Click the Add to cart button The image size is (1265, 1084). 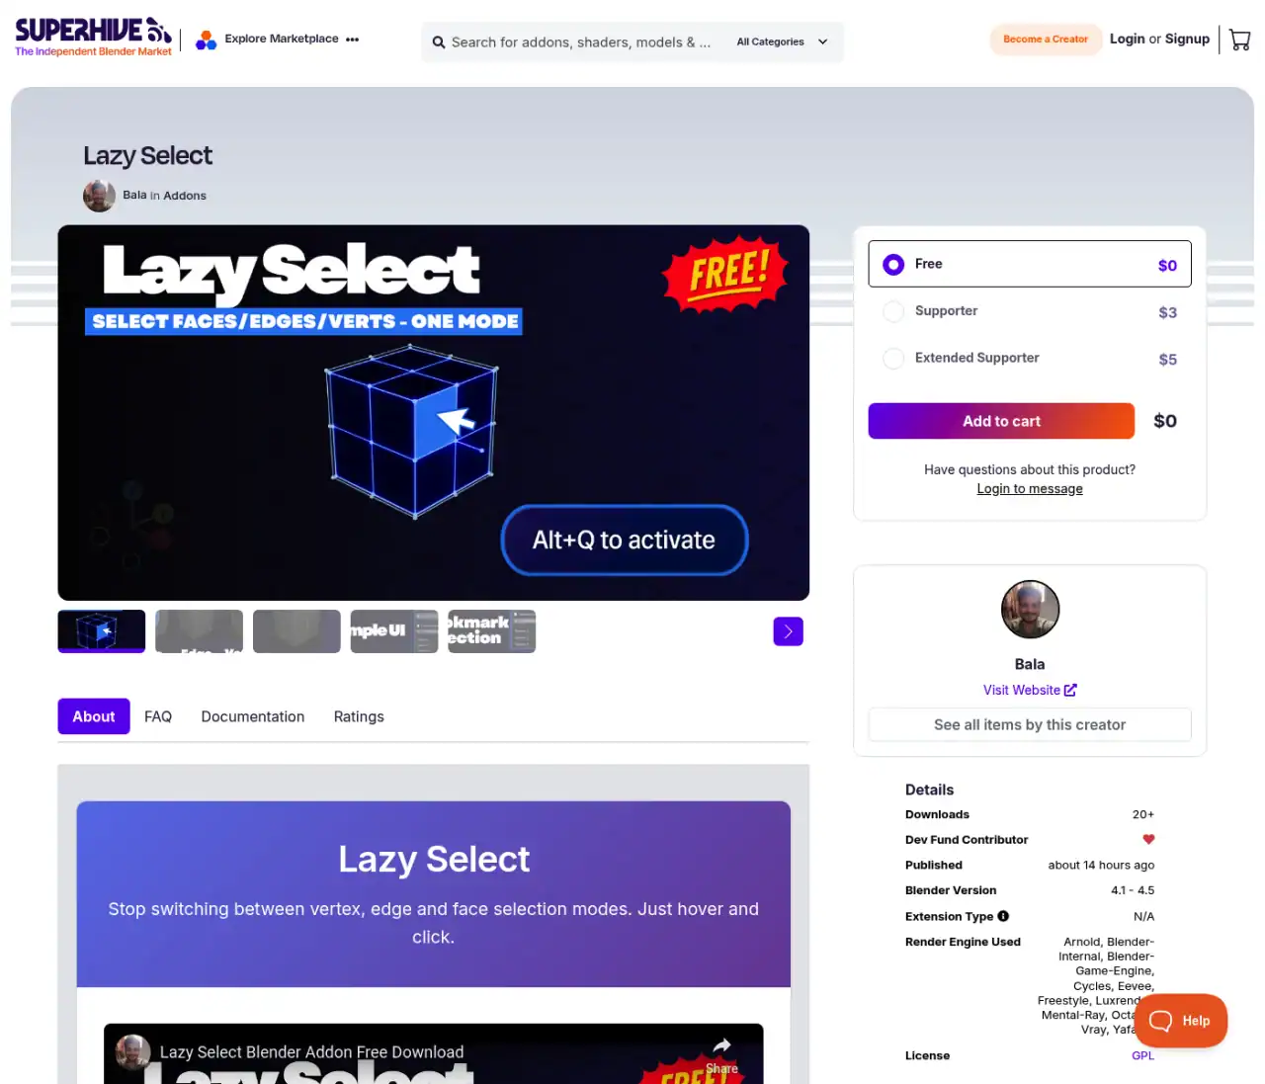(1001, 421)
